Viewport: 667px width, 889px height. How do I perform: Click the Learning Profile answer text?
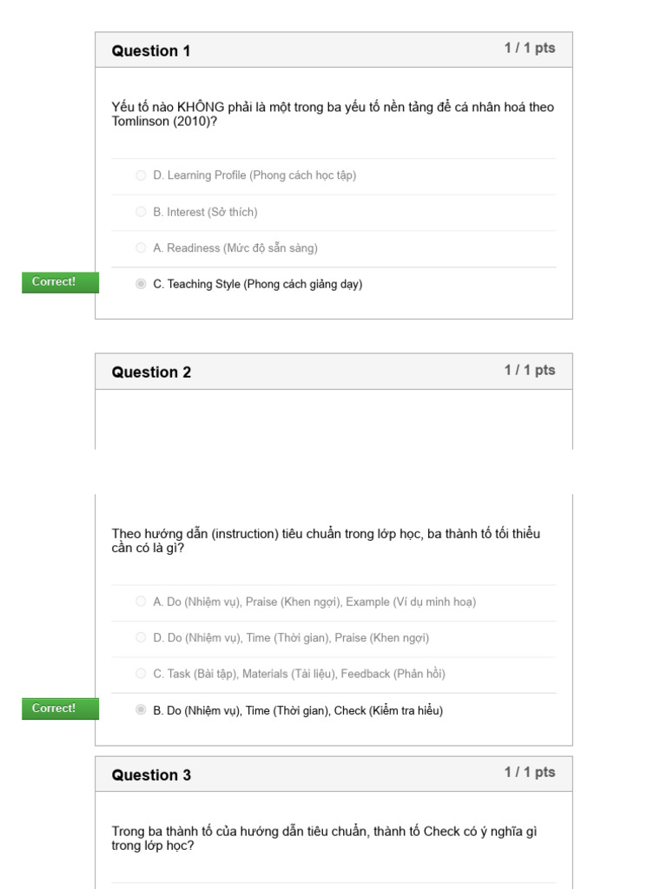tap(254, 175)
